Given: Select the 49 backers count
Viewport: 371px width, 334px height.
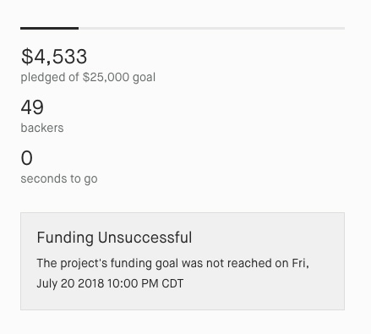Looking at the screenshot, I should [x=32, y=107].
